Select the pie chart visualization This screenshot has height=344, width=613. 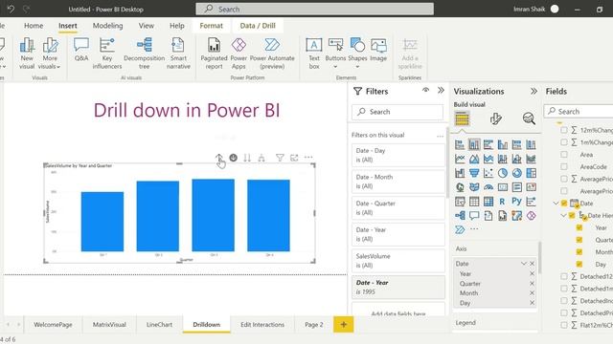503,173
